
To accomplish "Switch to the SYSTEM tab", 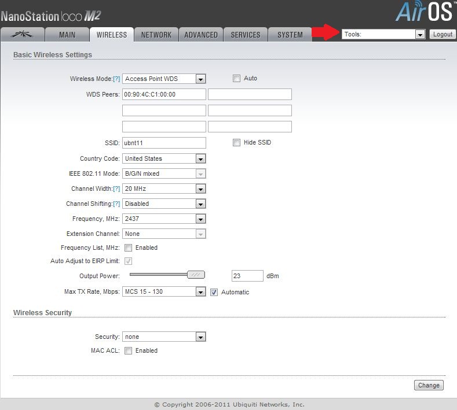I will point(290,35).
